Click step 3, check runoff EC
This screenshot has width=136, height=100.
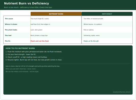click(26, 57)
